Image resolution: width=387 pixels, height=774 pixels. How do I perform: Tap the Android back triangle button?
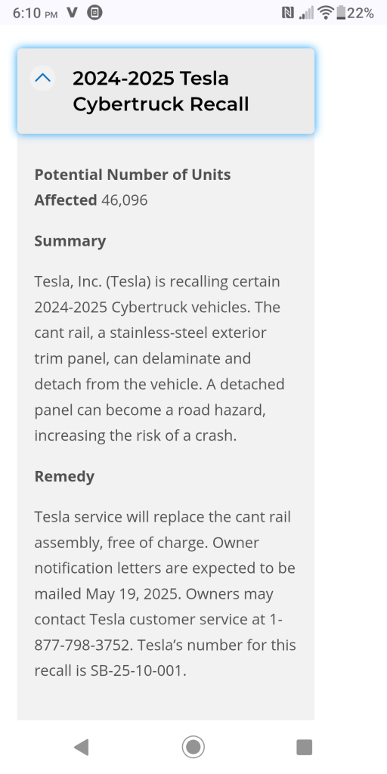(82, 747)
